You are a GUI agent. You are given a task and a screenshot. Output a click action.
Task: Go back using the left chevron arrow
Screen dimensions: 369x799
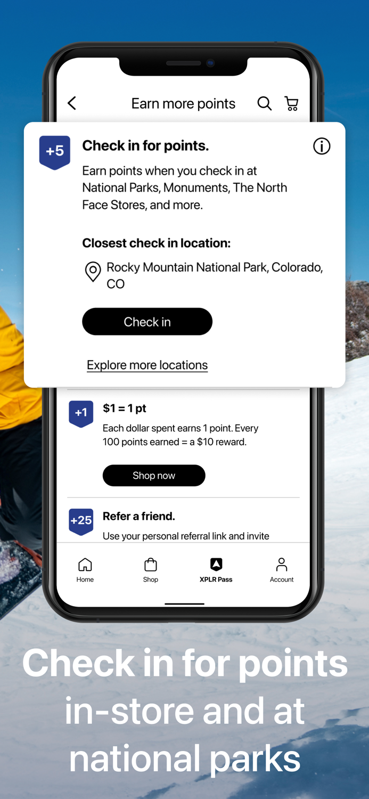click(72, 103)
